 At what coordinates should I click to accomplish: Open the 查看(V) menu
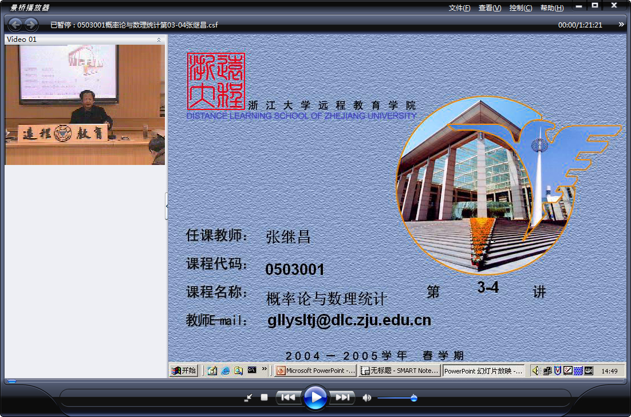click(x=490, y=8)
